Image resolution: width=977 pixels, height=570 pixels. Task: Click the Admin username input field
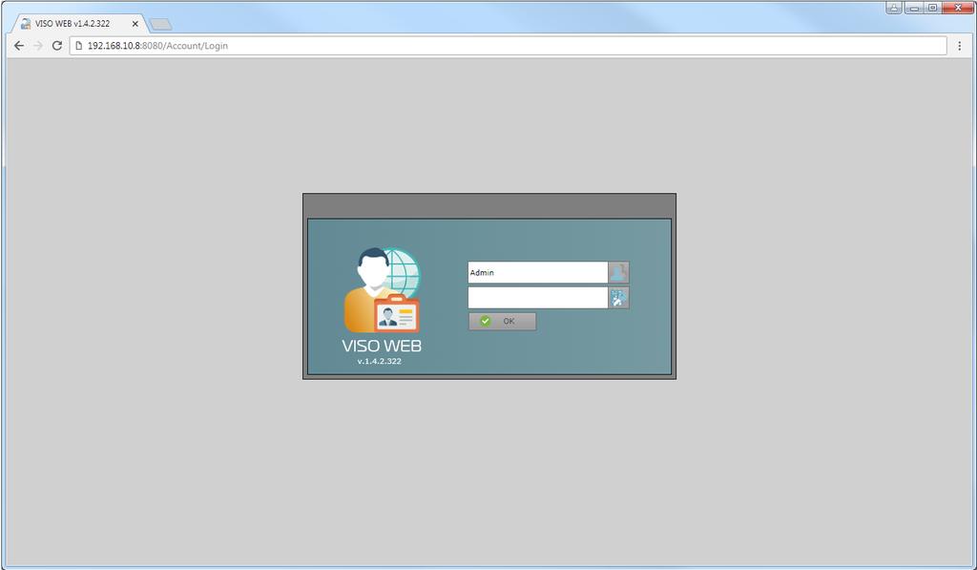pyautogui.click(x=538, y=272)
